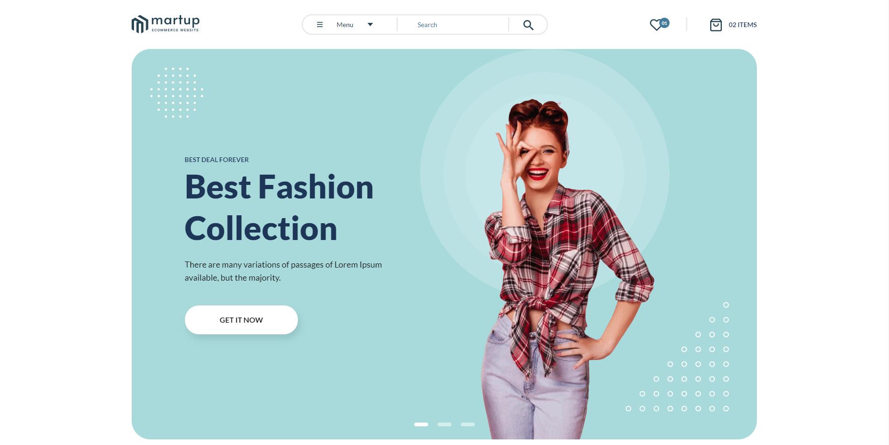Switch to the third slide indicator

pyautogui.click(x=468, y=424)
